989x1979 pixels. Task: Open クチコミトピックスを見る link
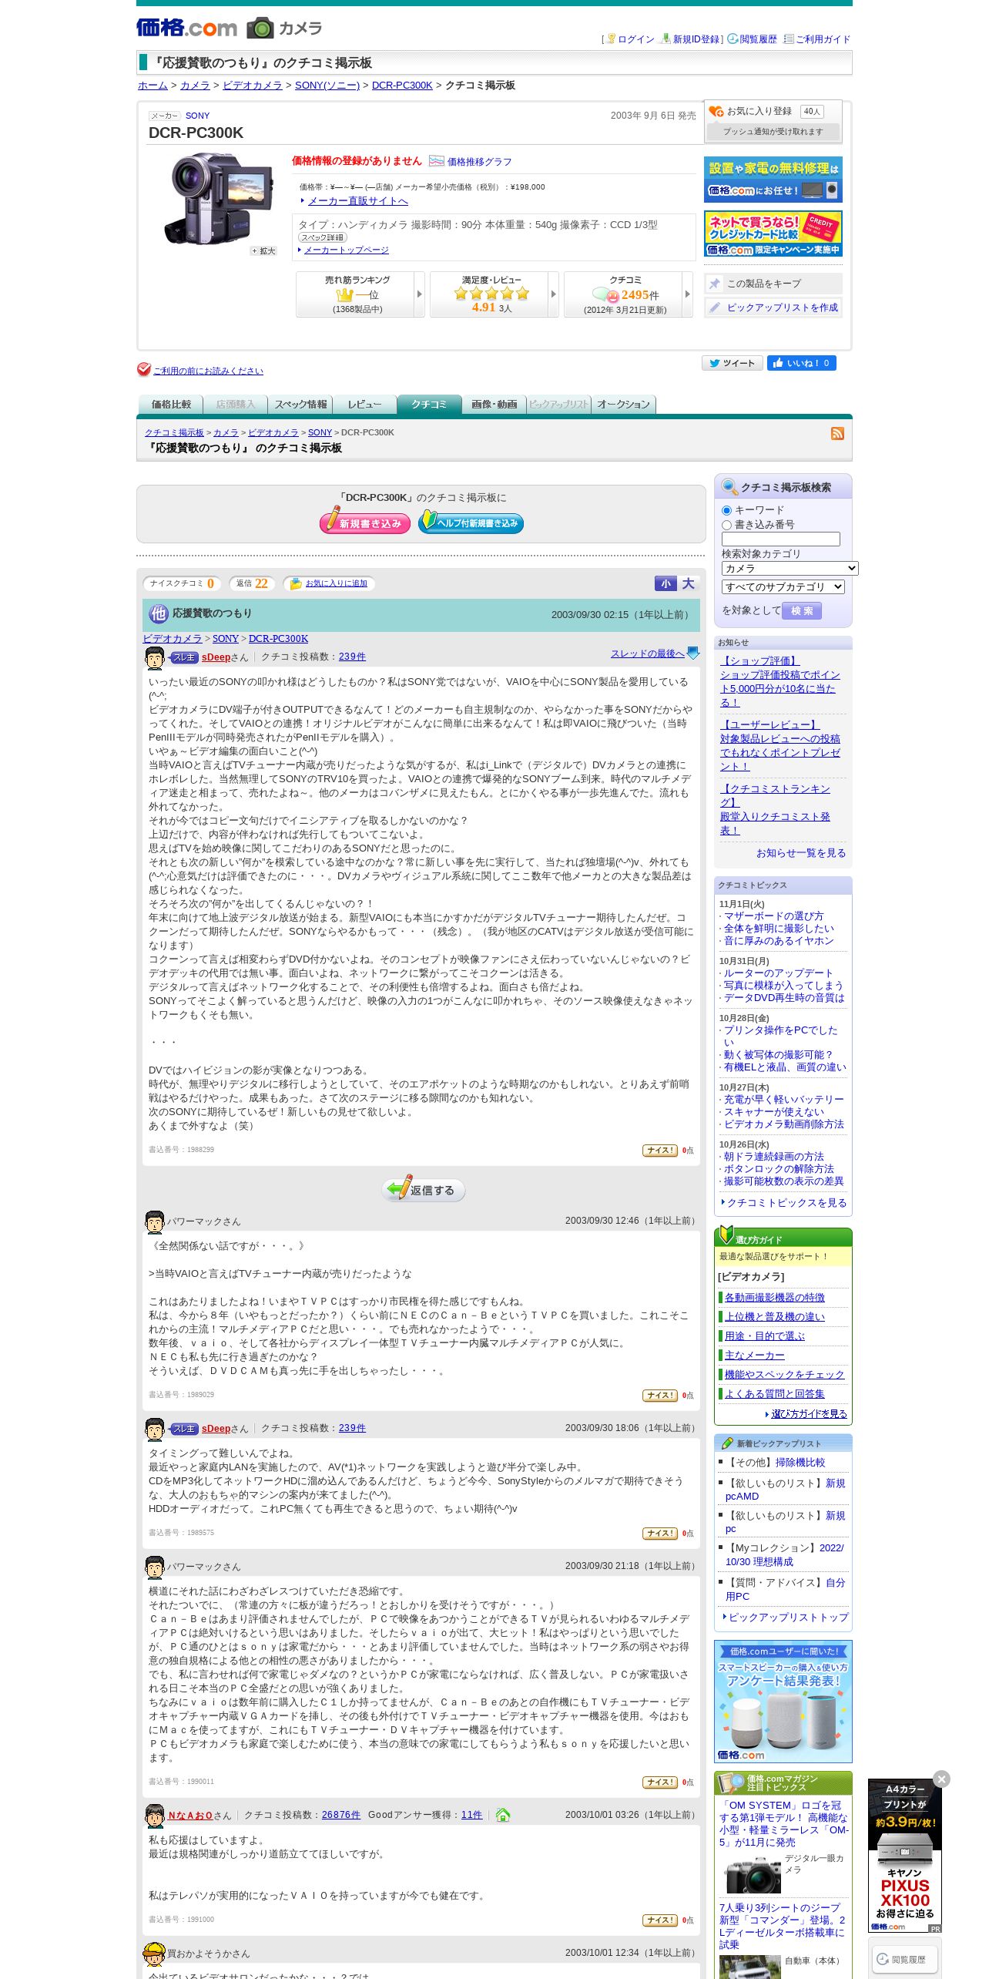coord(786,1203)
